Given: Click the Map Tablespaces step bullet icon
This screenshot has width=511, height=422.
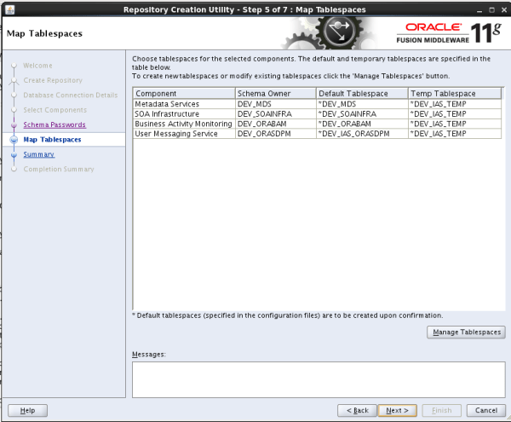Looking at the screenshot, I should pyautogui.click(x=14, y=140).
